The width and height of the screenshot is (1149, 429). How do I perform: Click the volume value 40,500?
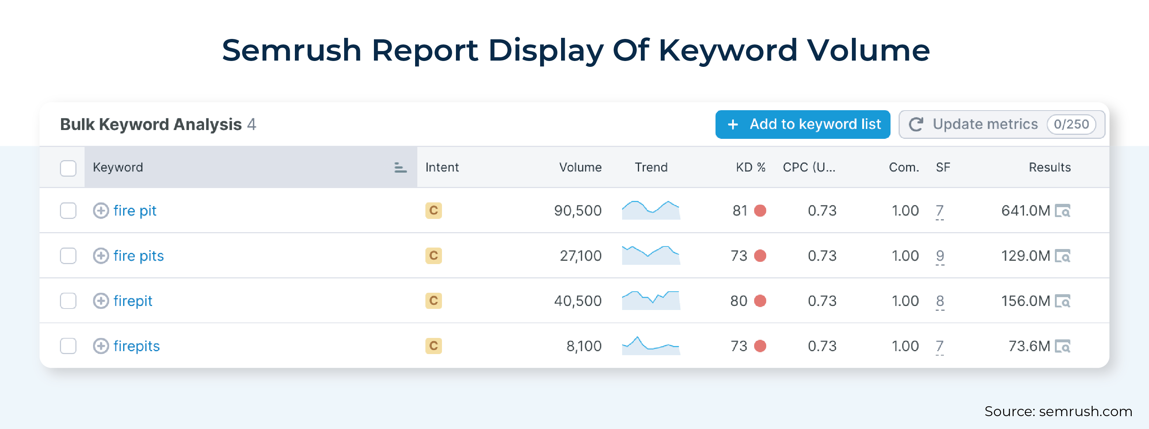click(578, 301)
